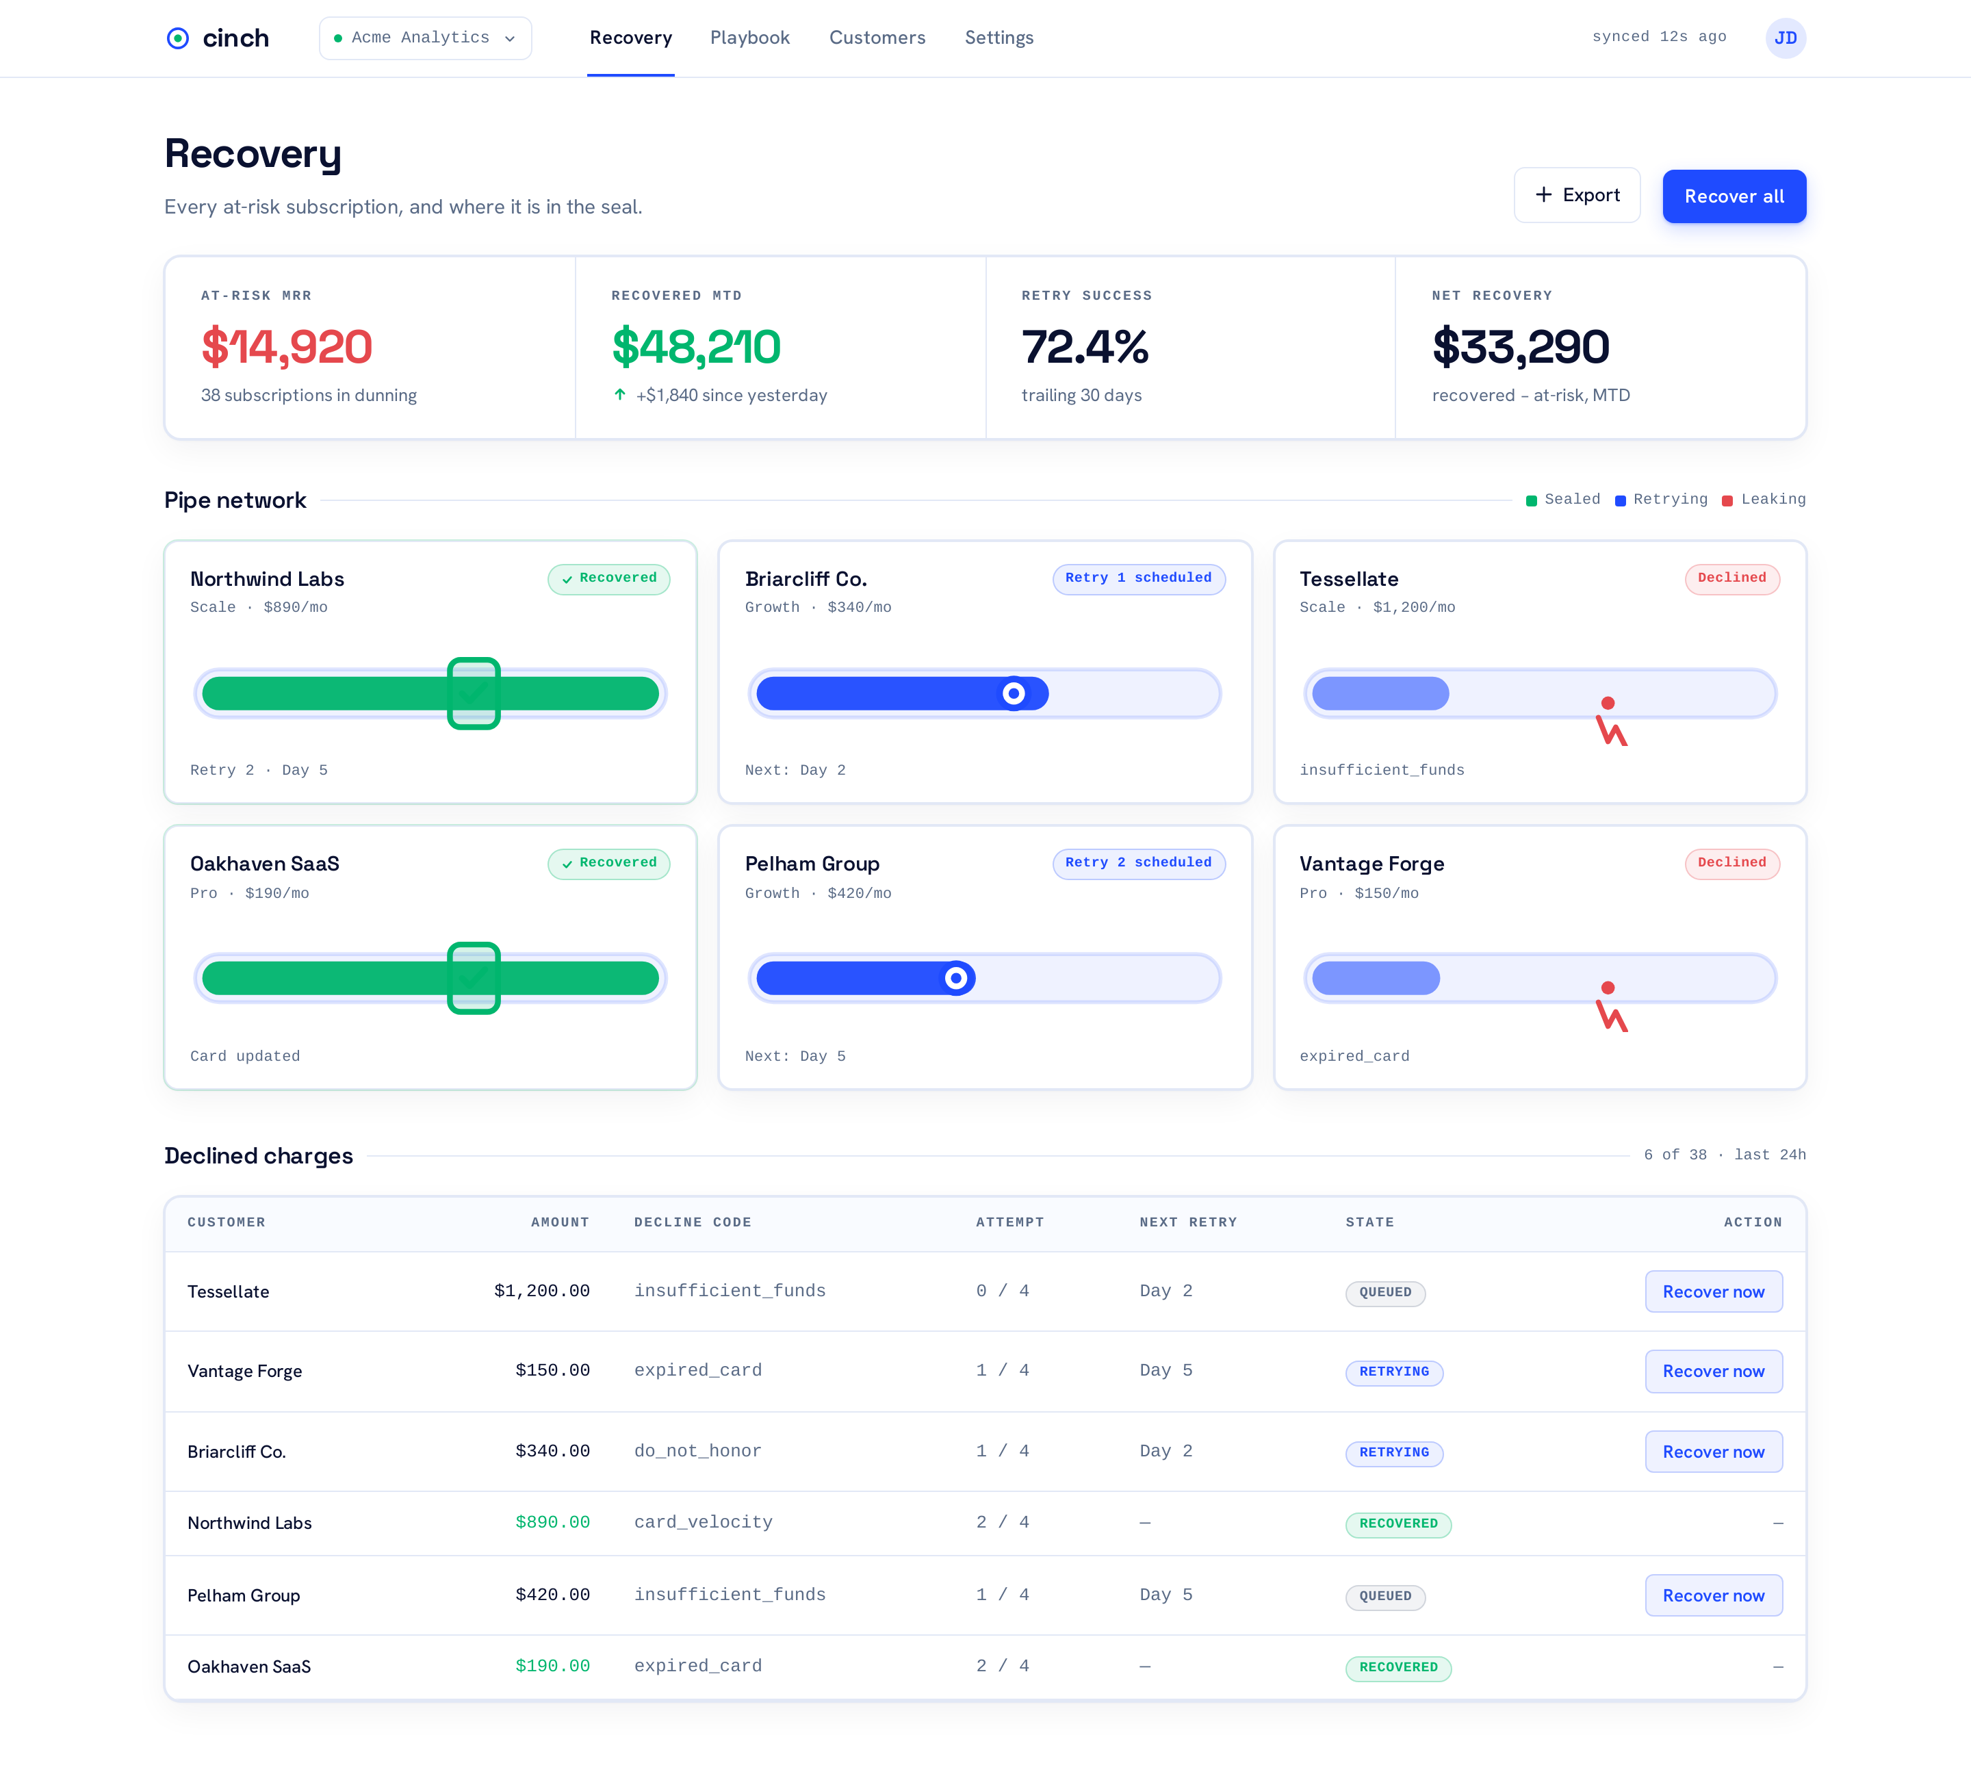Click the green Sealed legend square
Image resolution: width=1971 pixels, height=1789 pixels.
point(1531,500)
